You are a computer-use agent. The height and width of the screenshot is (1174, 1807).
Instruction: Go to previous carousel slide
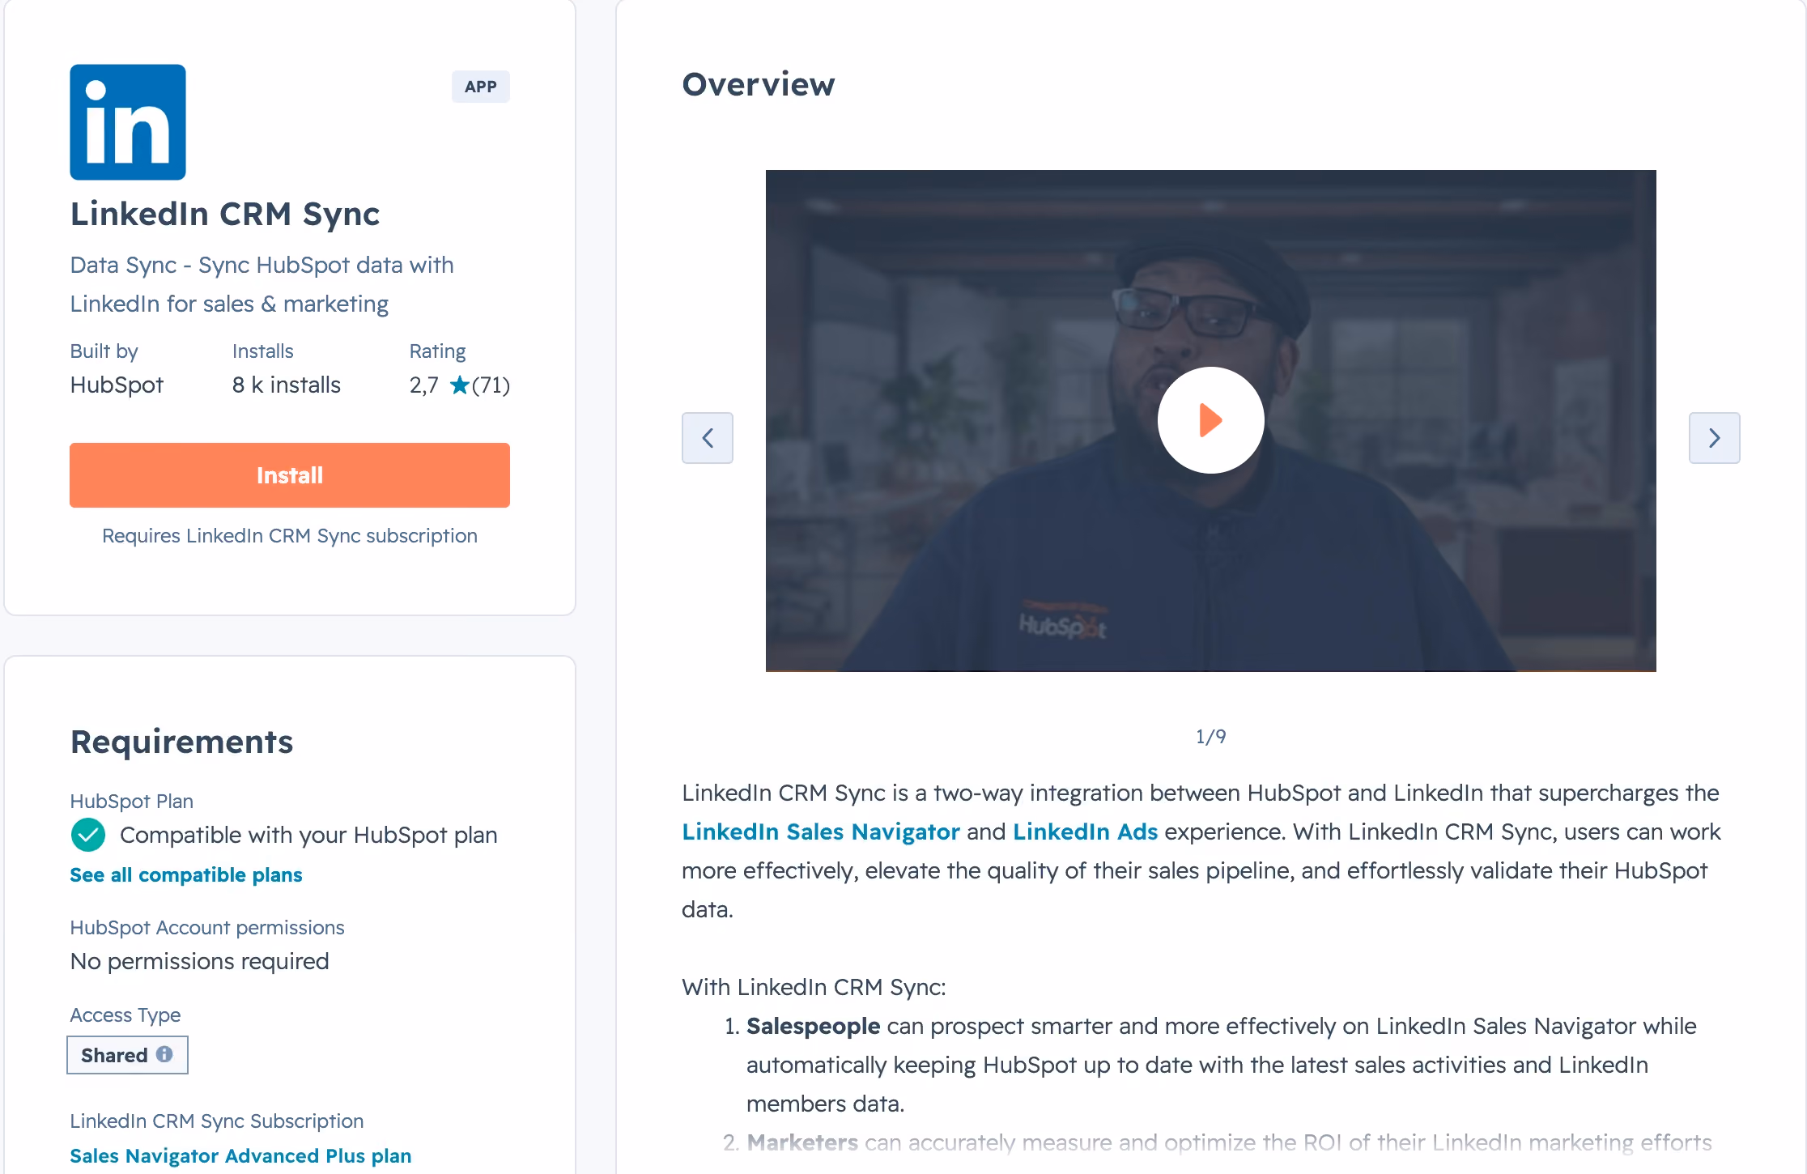[708, 438]
